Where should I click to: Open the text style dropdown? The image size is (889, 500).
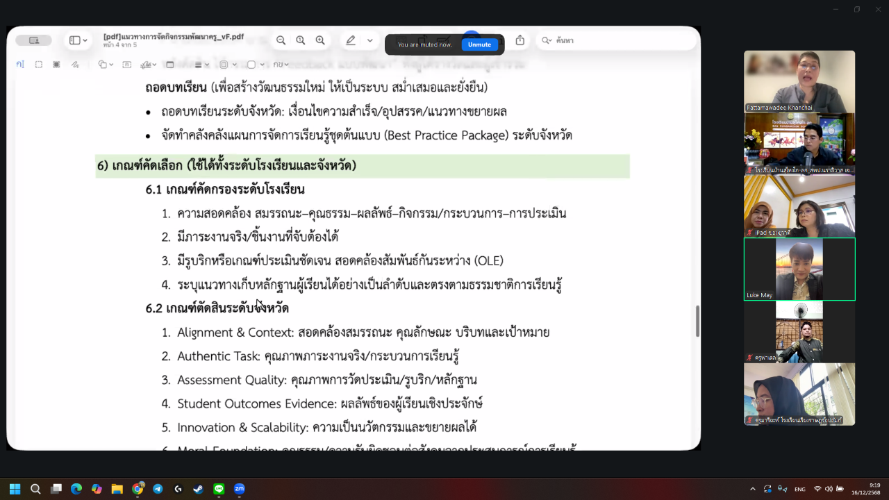[281, 65]
